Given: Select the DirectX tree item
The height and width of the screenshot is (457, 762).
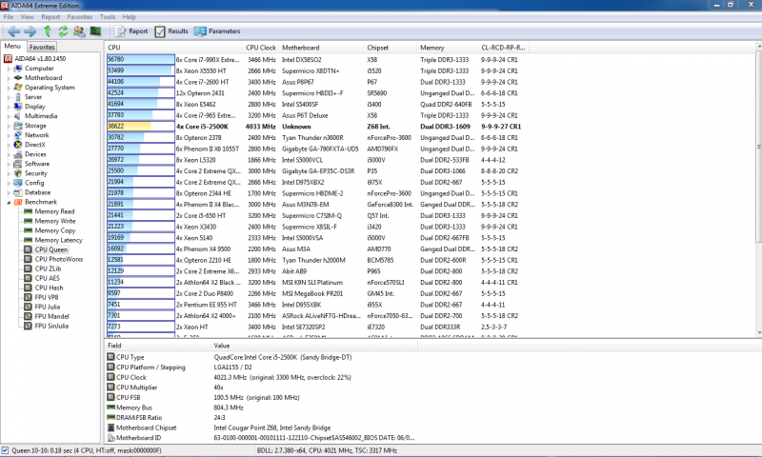Looking at the screenshot, I should pos(35,145).
